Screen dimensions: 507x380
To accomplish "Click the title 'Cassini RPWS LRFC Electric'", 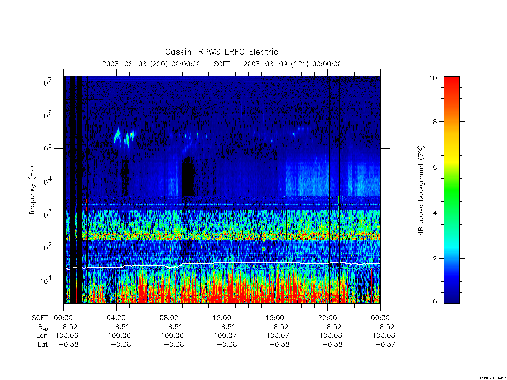I will coord(221,52).
